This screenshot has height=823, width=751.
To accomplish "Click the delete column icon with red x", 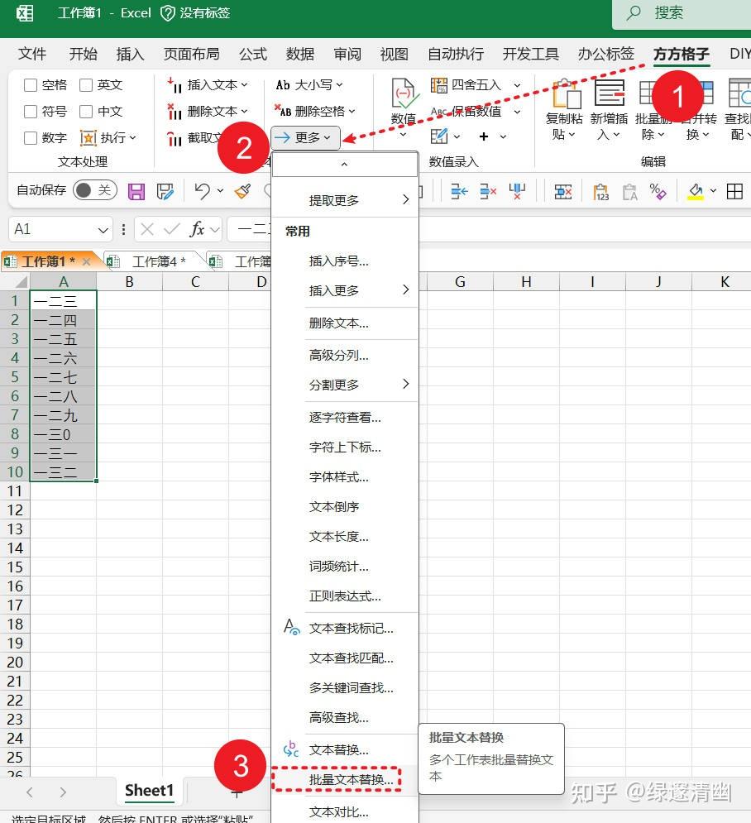I will pos(517,192).
